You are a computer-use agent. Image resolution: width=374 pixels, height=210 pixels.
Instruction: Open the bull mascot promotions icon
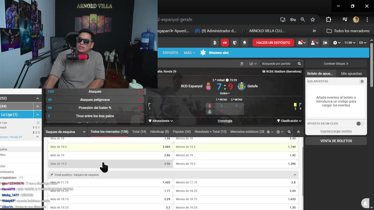point(235,43)
